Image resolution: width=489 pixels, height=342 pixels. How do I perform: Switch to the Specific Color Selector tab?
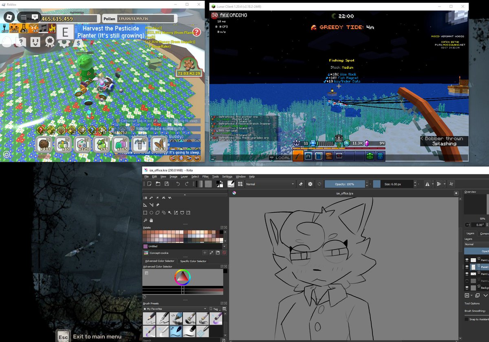[193, 261]
